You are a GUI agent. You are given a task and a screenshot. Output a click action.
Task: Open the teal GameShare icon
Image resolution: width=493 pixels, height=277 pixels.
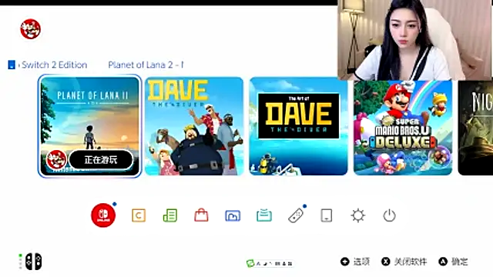tap(264, 215)
